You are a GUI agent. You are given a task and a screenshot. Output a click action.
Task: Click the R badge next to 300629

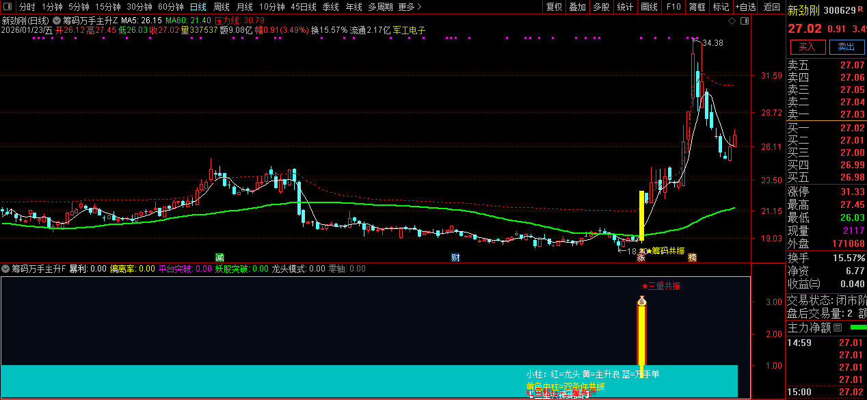[x=860, y=10]
